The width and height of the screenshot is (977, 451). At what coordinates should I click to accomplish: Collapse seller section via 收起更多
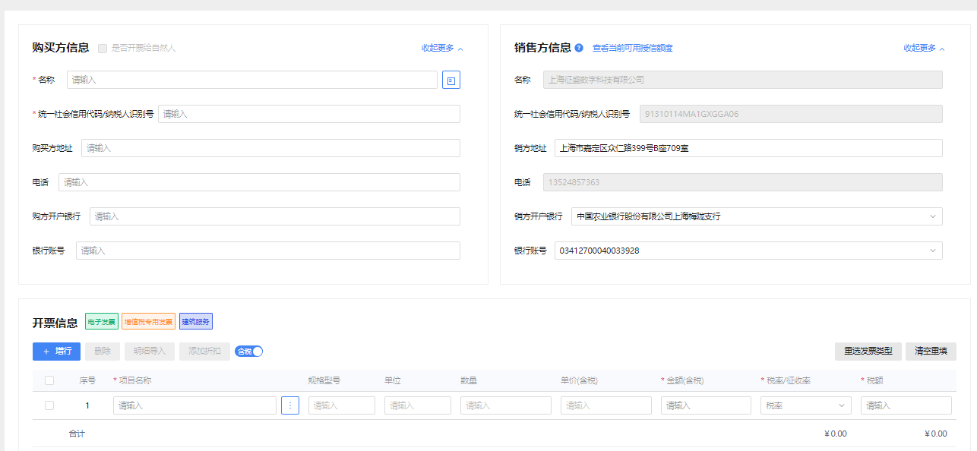click(924, 48)
